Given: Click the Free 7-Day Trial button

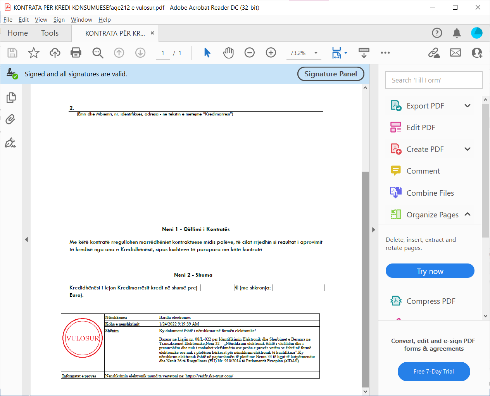Looking at the screenshot, I should tap(434, 372).
